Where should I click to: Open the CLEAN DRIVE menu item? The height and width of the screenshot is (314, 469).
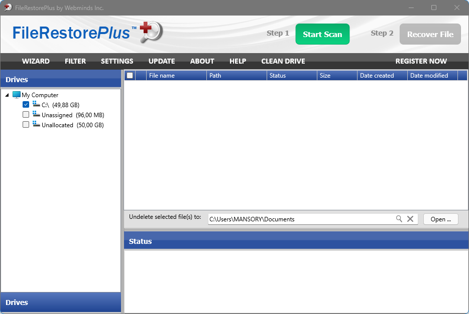click(283, 61)
